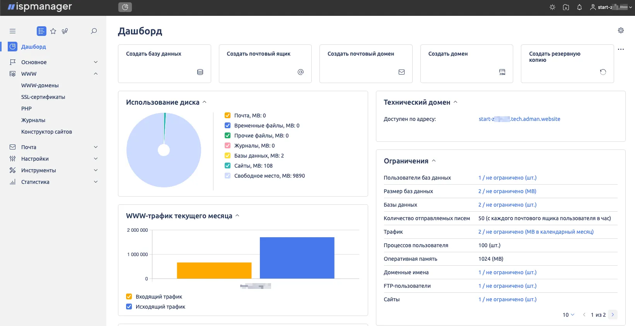Open the dashboard tab icon in top bar

click(x=125, y=7)
